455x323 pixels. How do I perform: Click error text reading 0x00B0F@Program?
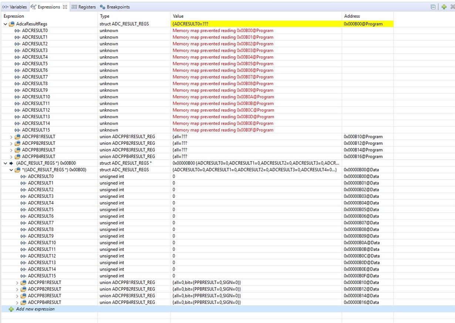click(x=223, y=130)
